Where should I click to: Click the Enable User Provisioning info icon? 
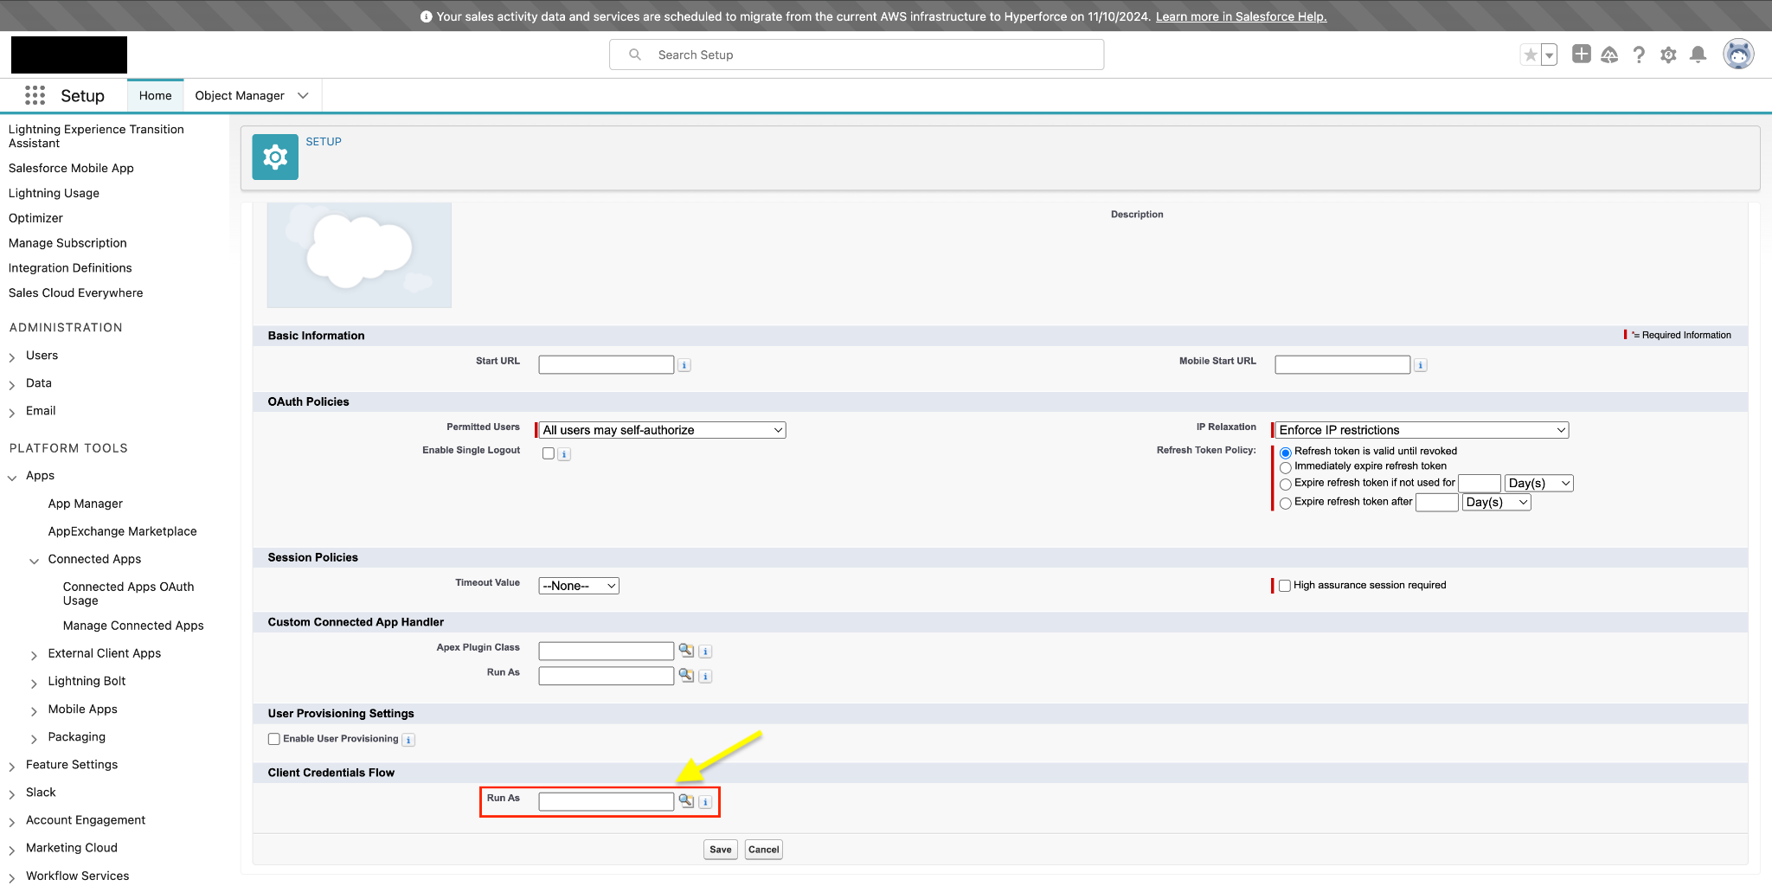409,740
